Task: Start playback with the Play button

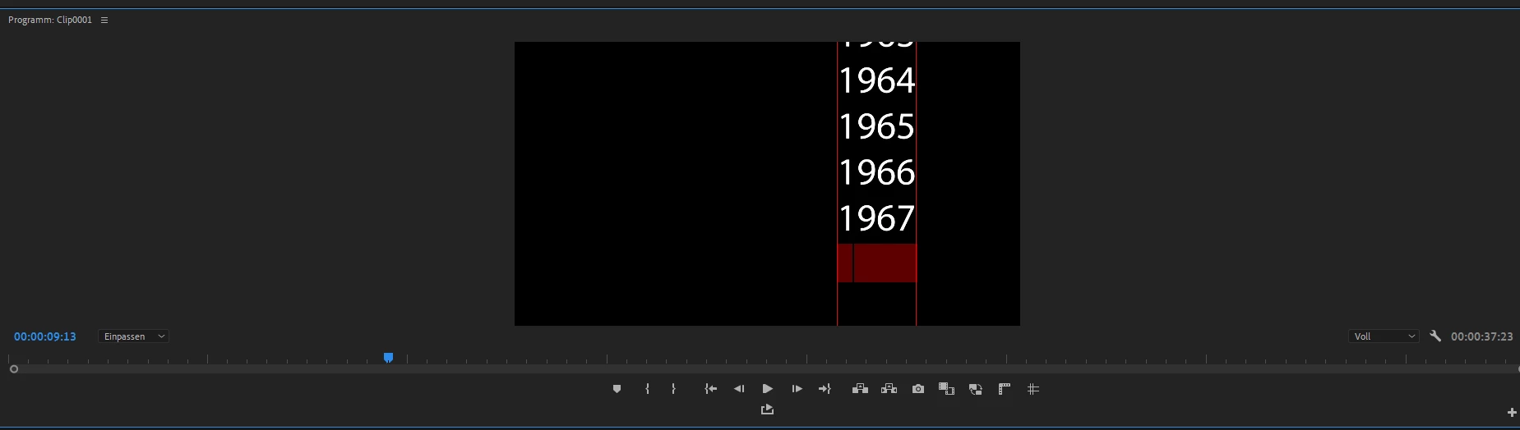Action: [x=767, y=389]
